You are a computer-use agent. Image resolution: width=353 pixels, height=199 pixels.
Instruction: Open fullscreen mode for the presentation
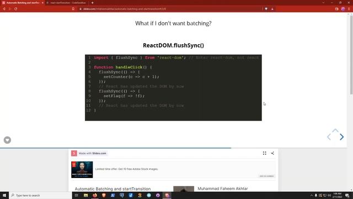(265, 153)
